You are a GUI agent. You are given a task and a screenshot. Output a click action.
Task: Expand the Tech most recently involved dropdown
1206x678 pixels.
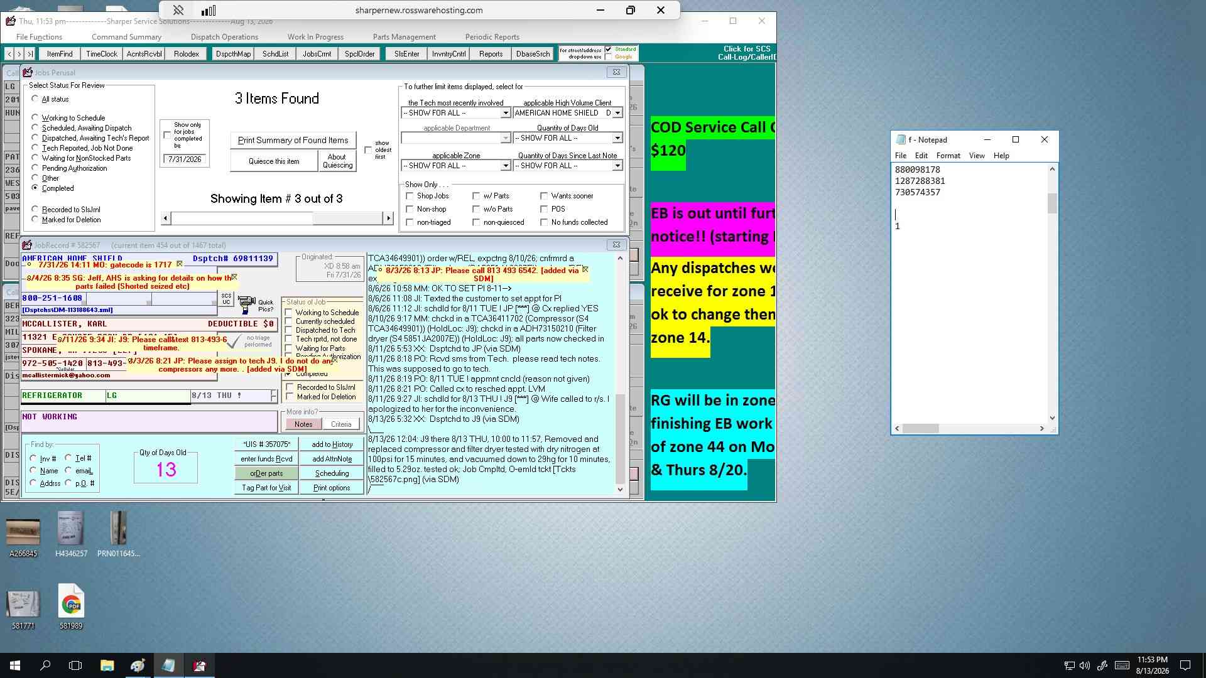[x=505, y=113]
